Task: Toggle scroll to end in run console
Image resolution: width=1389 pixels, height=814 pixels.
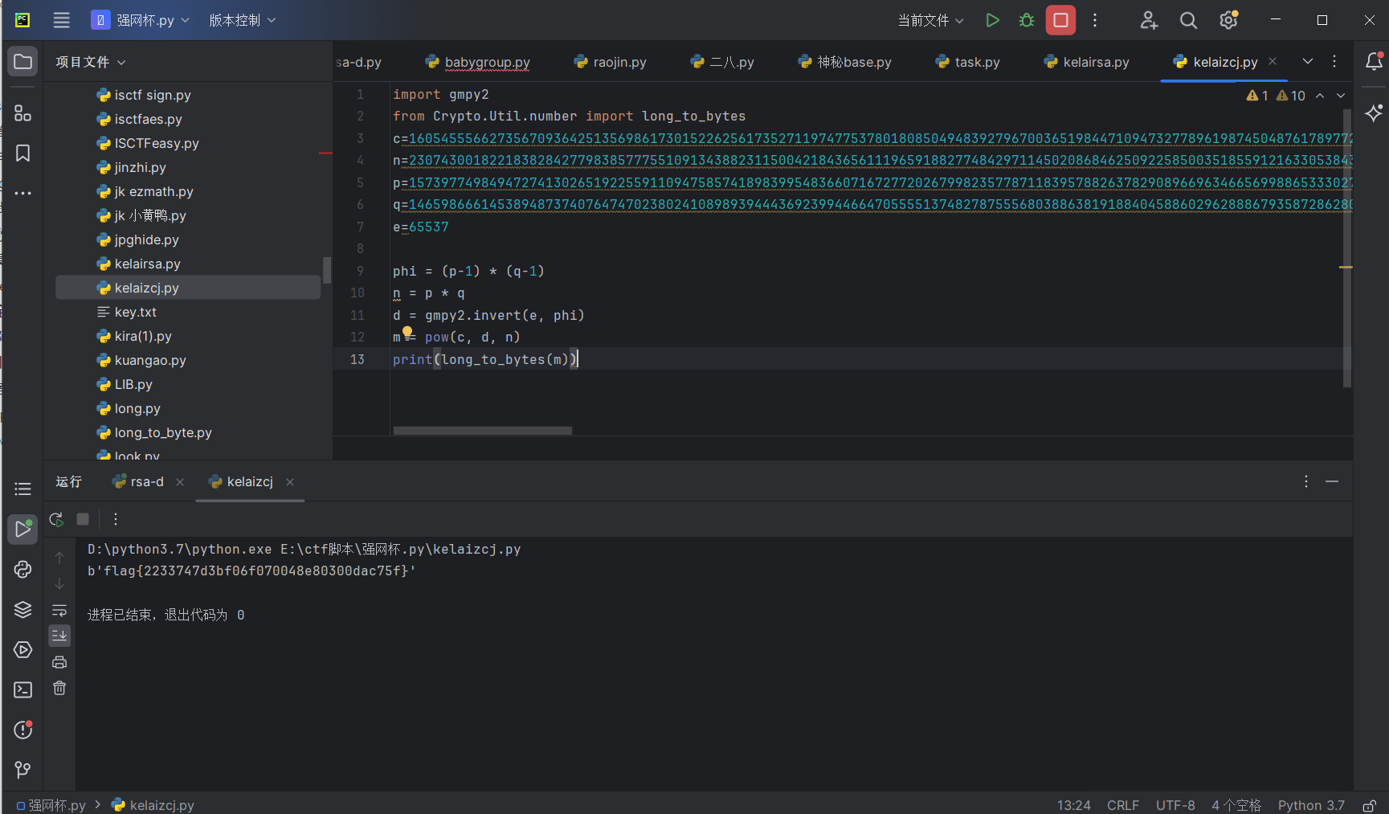Action: tap(59, 636)
